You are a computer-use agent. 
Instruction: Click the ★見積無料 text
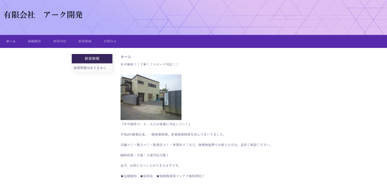(128, 176)
